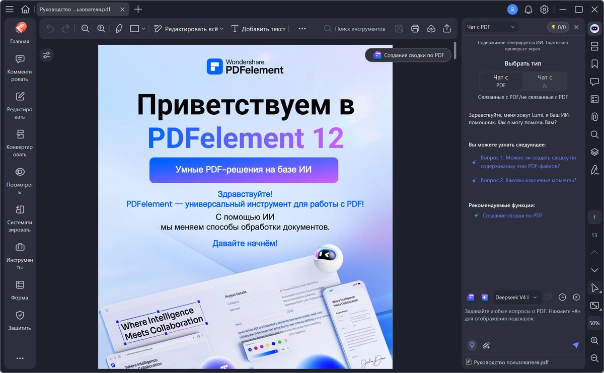This screenshot has height=373, width=604.
Task: Toggle the Lumi AI assistant panel icon
Action: click(x=594, y=28)
